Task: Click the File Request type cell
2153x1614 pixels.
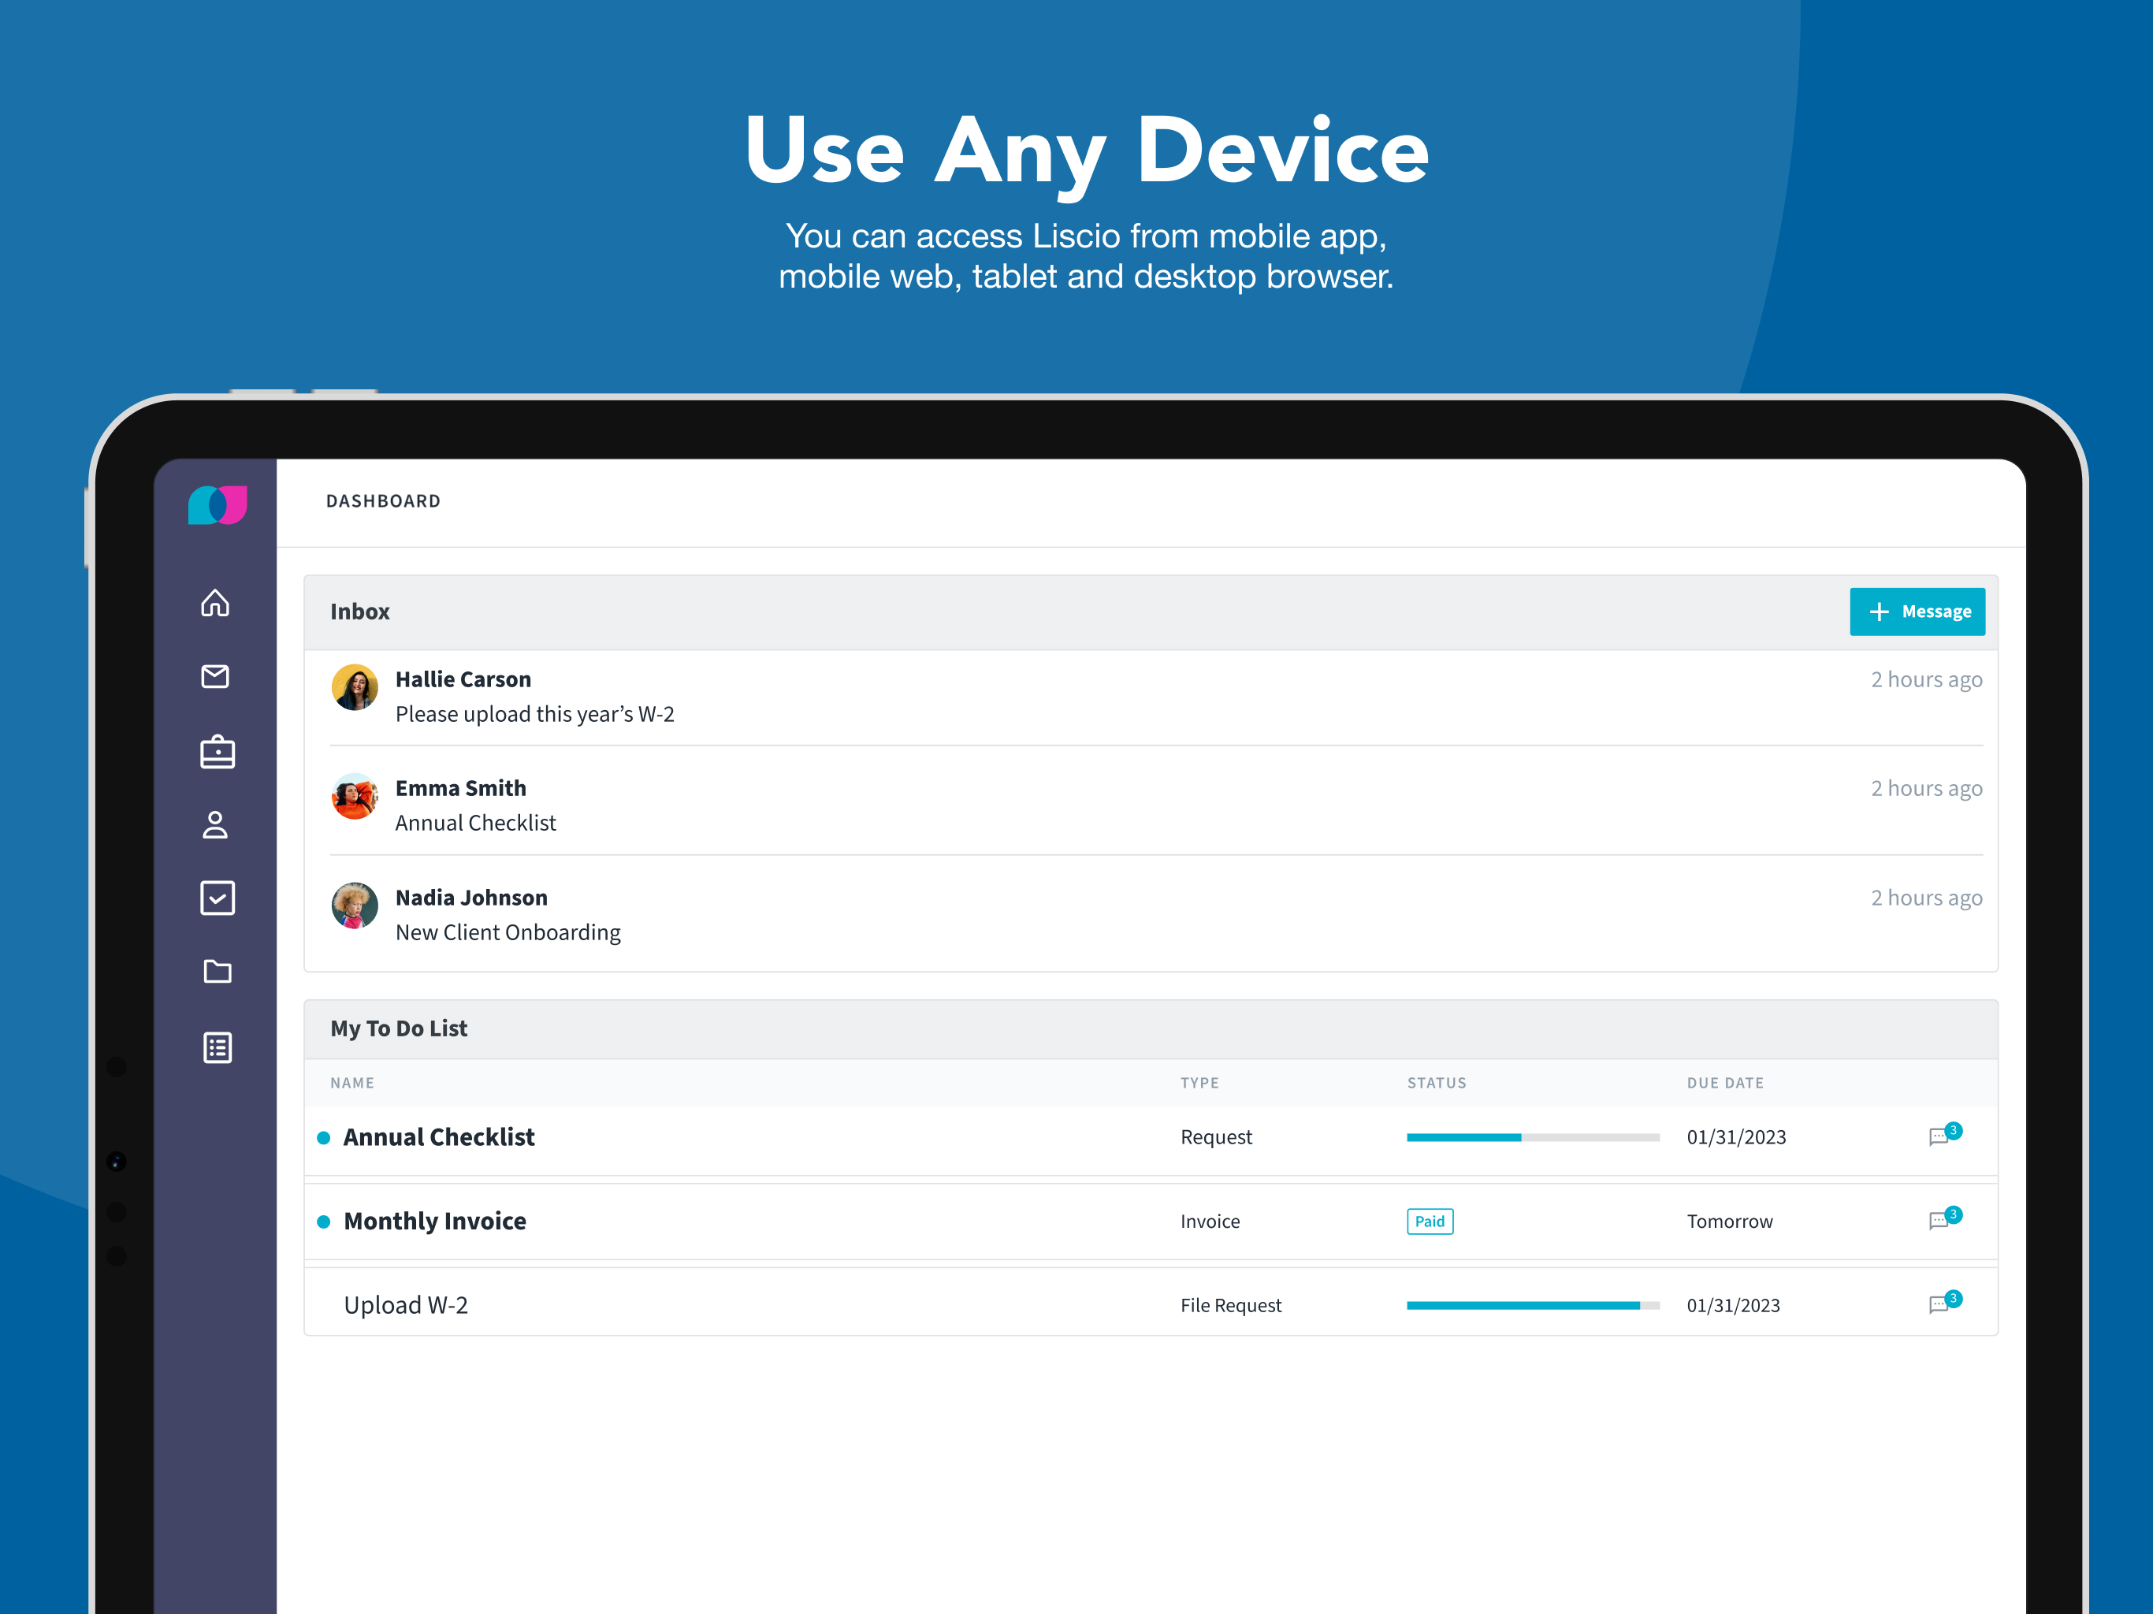Action: (1230, 1305)
